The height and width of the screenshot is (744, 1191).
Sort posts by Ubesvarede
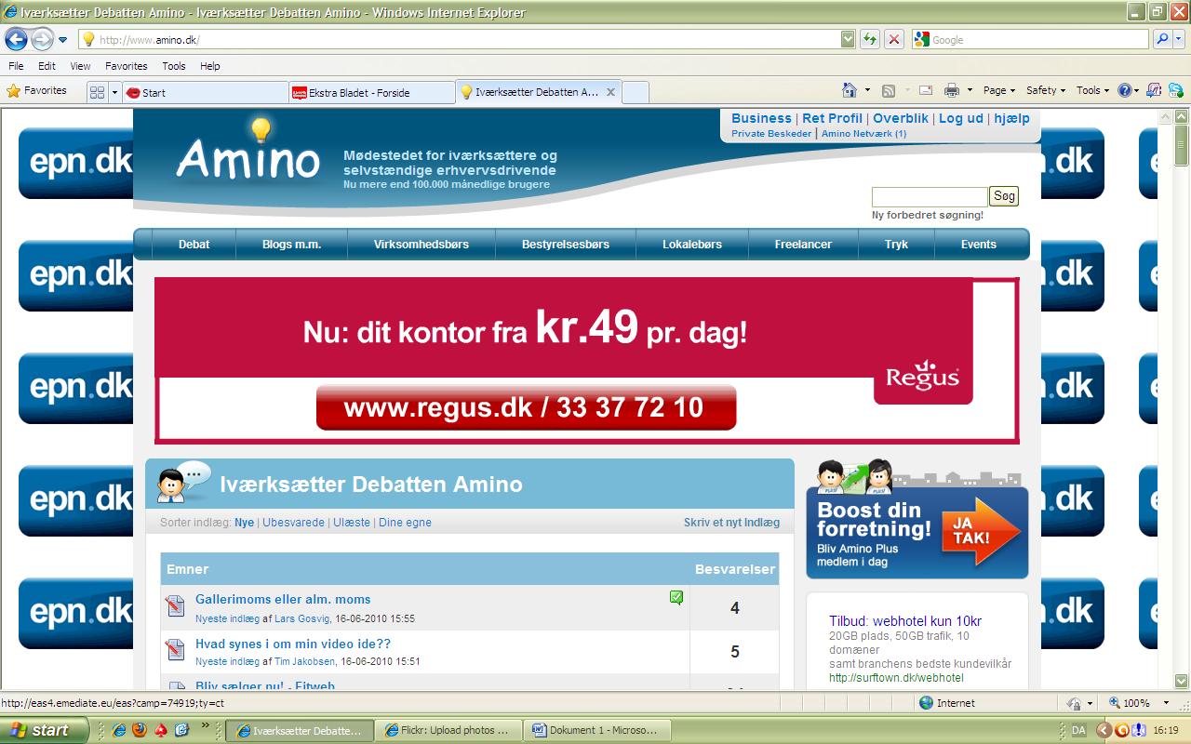pyautogui.click(x=293, y=523)
